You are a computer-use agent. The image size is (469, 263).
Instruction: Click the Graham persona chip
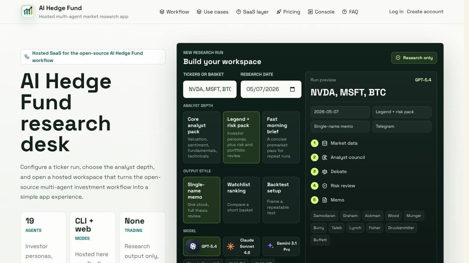pos(350,216)
